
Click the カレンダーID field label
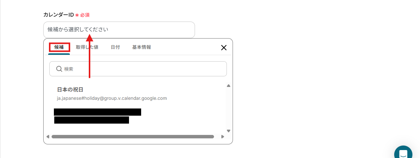point(59,15)
